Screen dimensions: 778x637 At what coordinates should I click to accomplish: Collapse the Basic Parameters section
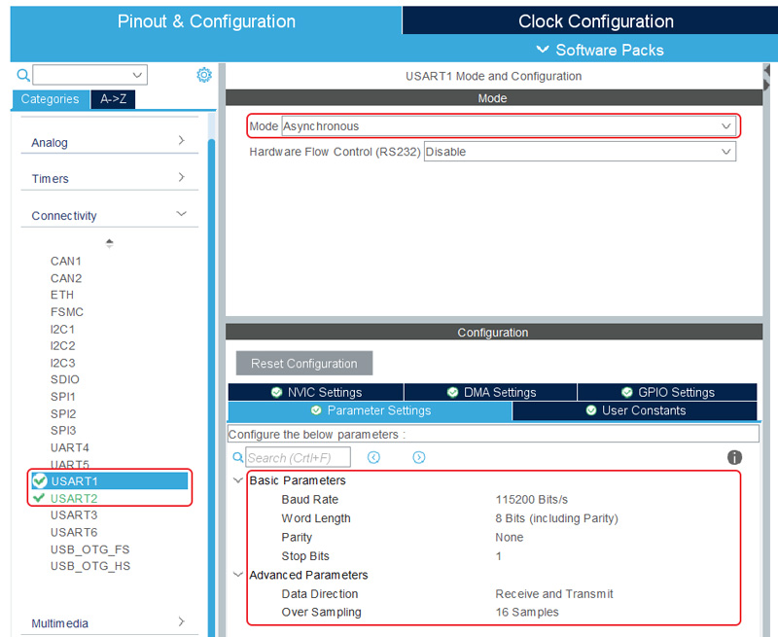click(238, 480)
